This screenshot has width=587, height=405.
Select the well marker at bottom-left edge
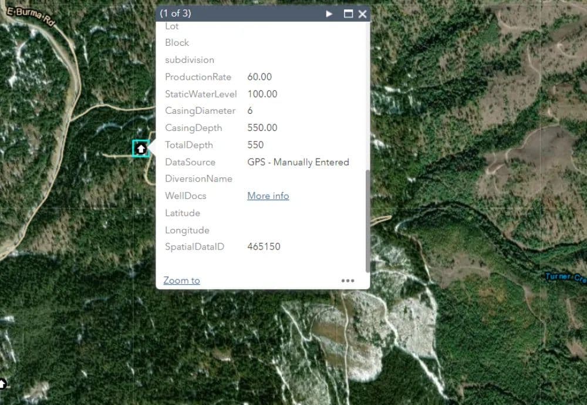(x=2, y=383)
